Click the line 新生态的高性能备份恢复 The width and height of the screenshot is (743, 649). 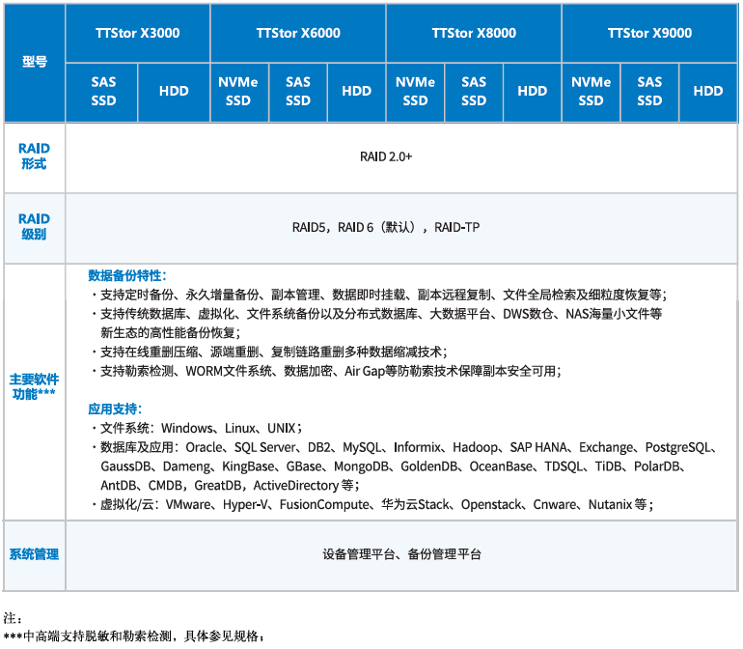tap(171, 333)
